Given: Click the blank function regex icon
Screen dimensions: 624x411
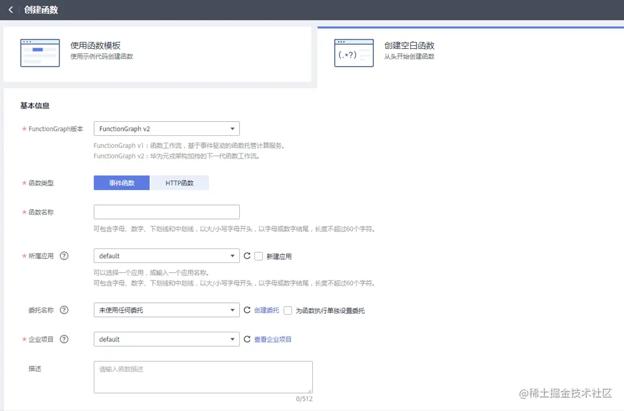Looking at the screenshot, I should click(354, 53).
